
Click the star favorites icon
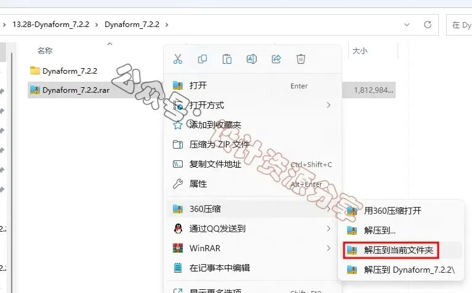click(178, 125)
